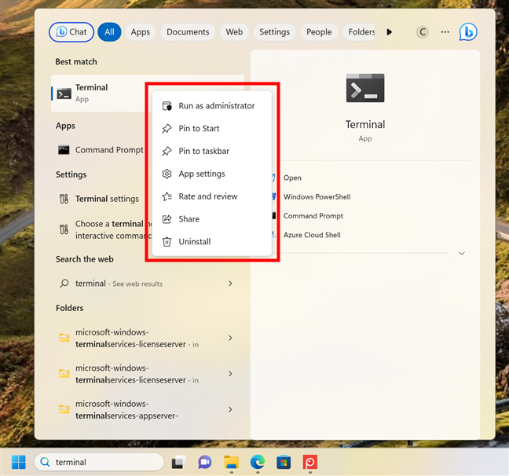Expand the actions list chevron in preview pane
Viewport: 509px width, 476px height.
(x=462, y=253)
